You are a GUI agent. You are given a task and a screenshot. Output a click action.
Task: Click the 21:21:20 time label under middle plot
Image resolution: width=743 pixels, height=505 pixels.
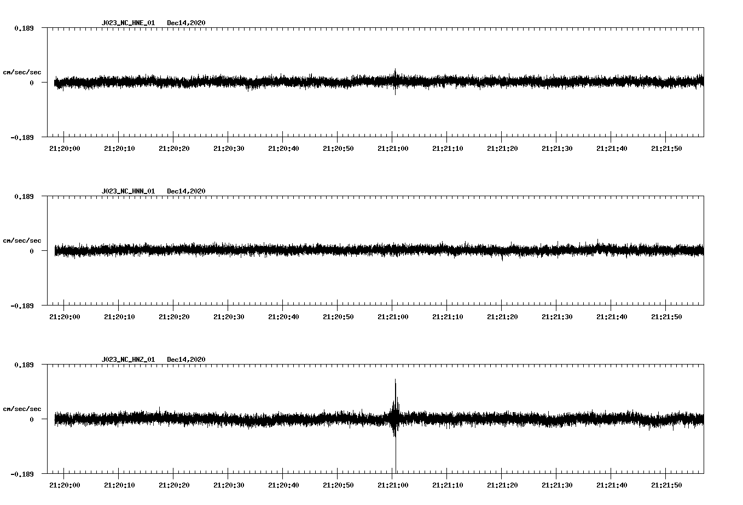(x=502, y=315)
